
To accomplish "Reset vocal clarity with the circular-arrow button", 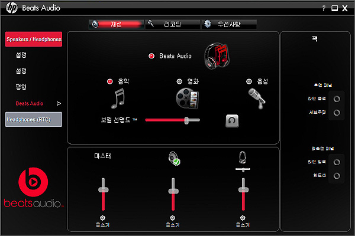I will (x=232, y=121).
